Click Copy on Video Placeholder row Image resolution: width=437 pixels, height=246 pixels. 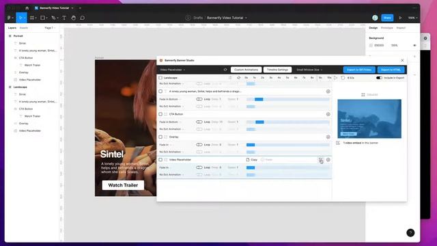[252, 160]
